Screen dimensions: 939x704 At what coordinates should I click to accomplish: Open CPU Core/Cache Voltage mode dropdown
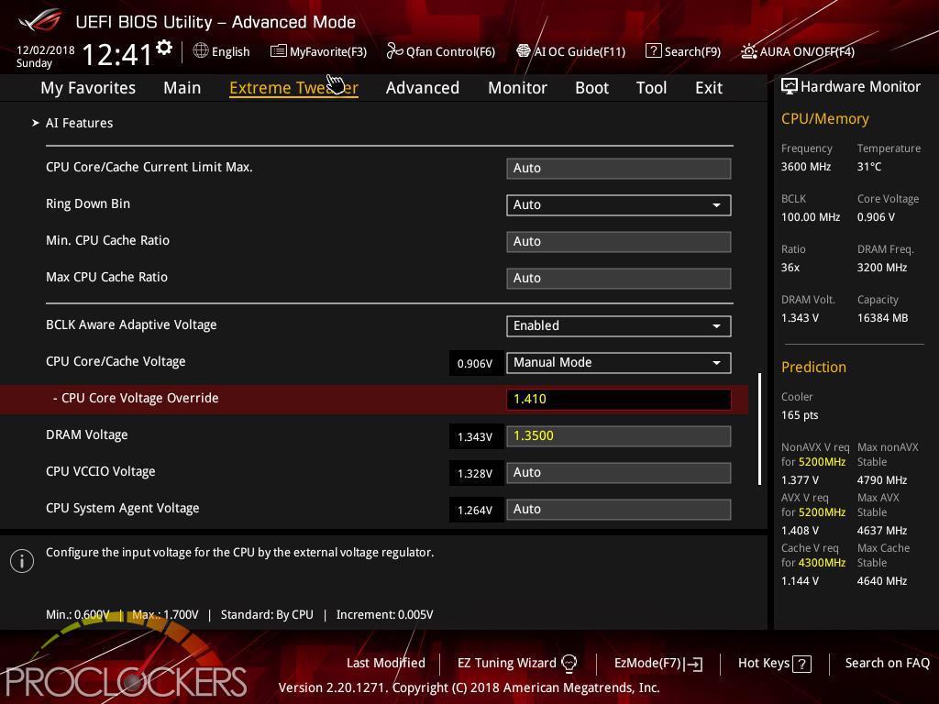(619, 362)
